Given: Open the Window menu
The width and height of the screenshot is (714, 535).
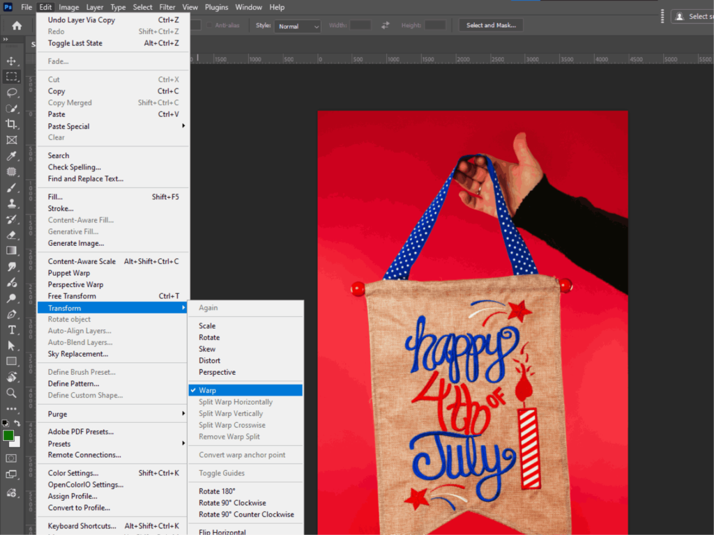Looking at the screenshot, I should tap(249, 7).
